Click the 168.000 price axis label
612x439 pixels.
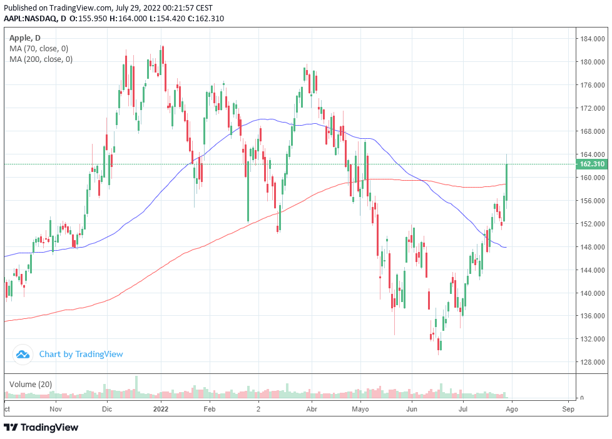pos(593,131)
